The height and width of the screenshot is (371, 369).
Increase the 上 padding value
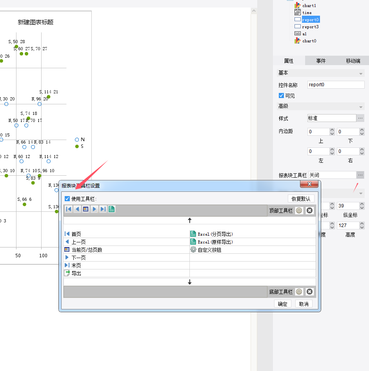point(332,130)
